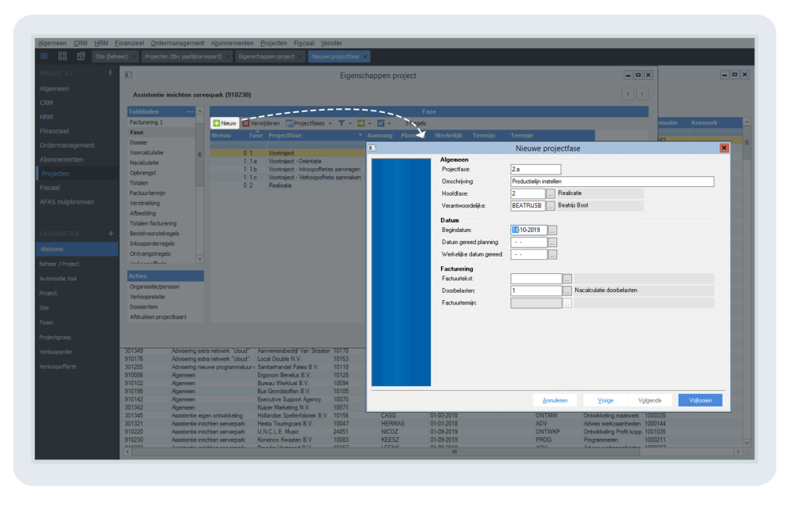
Task: Click the green arrow export icon in the toolbar
Action: [361, 123]
